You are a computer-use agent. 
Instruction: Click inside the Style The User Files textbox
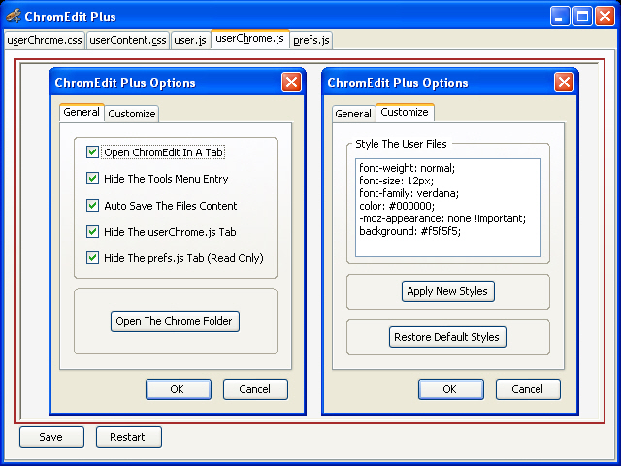(448, 208)
